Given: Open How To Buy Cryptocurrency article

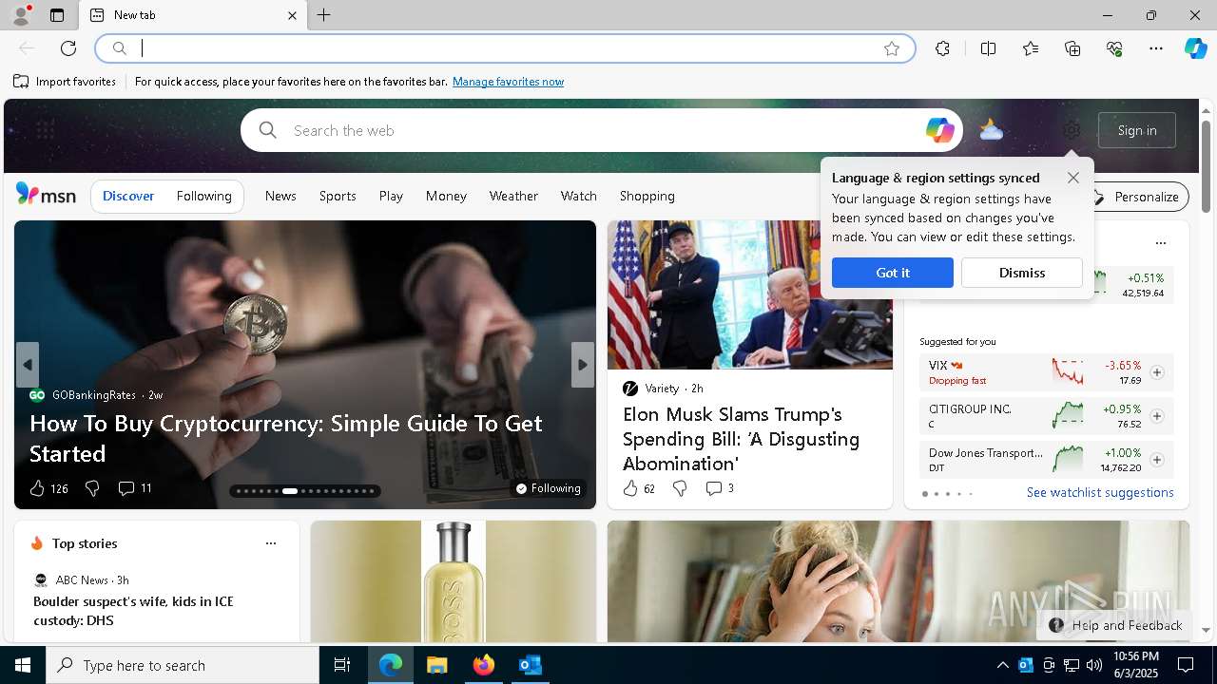Looking at the screenshot, I should (286, 438).
